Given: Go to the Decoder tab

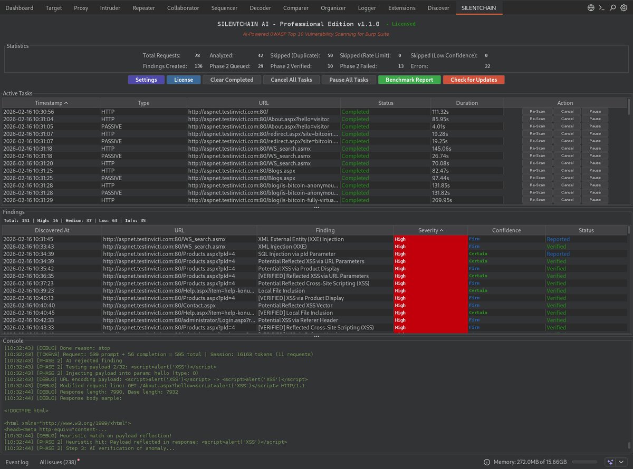Looking at the screenshot, I should click(260, 8).
